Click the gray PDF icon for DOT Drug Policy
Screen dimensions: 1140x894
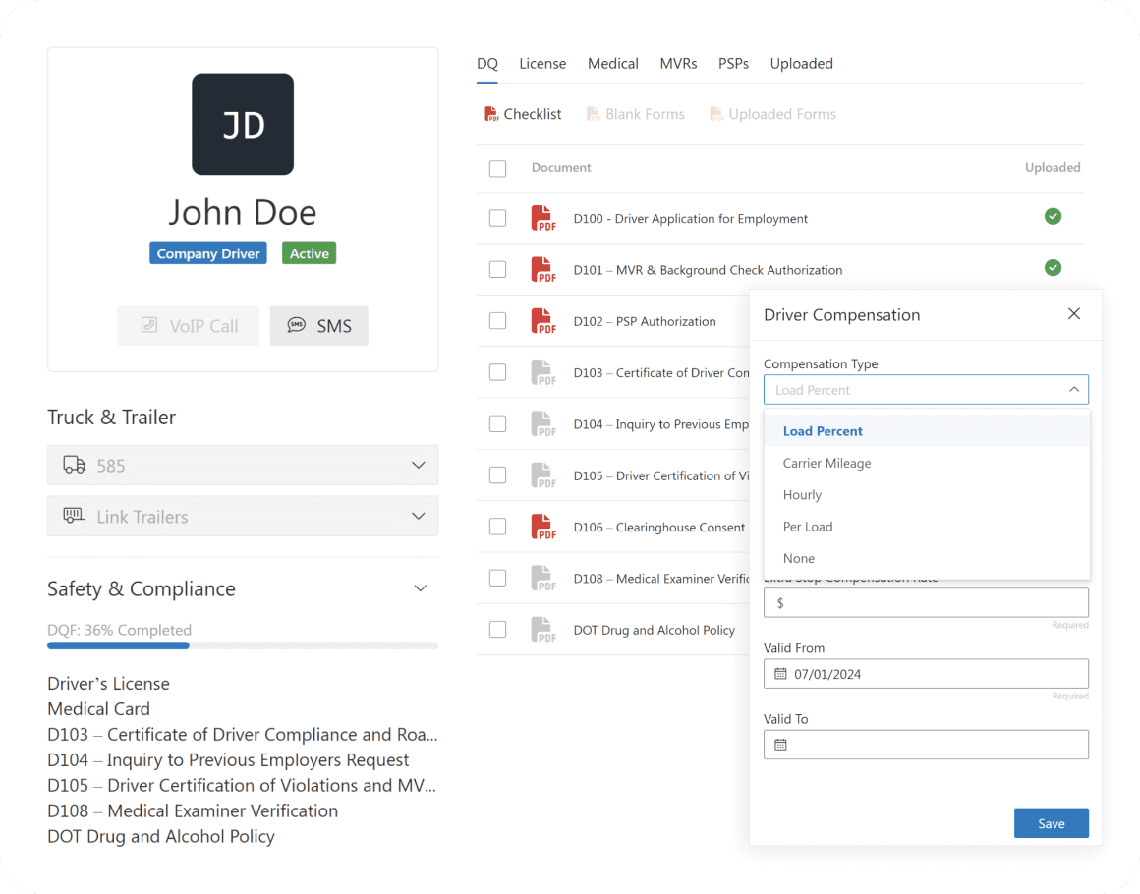(x=543, y=630)
